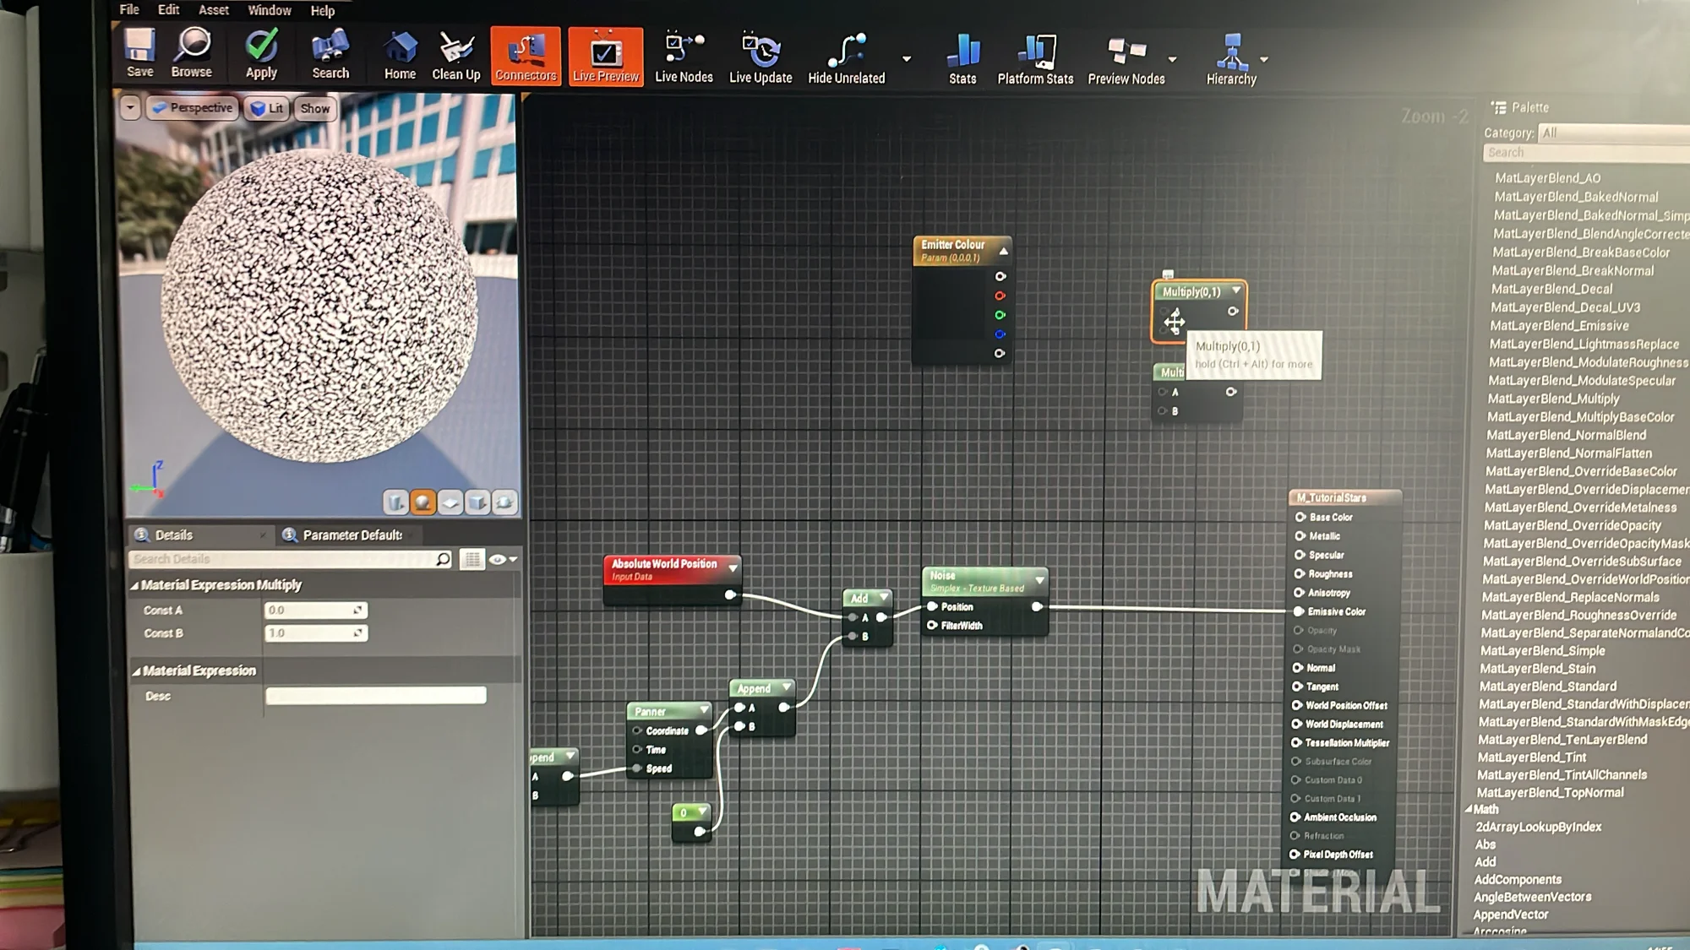Image resolution: width=1690 pixels, height=950 pixels.
Task: Click the Const B value field
Action: point(316,632)
